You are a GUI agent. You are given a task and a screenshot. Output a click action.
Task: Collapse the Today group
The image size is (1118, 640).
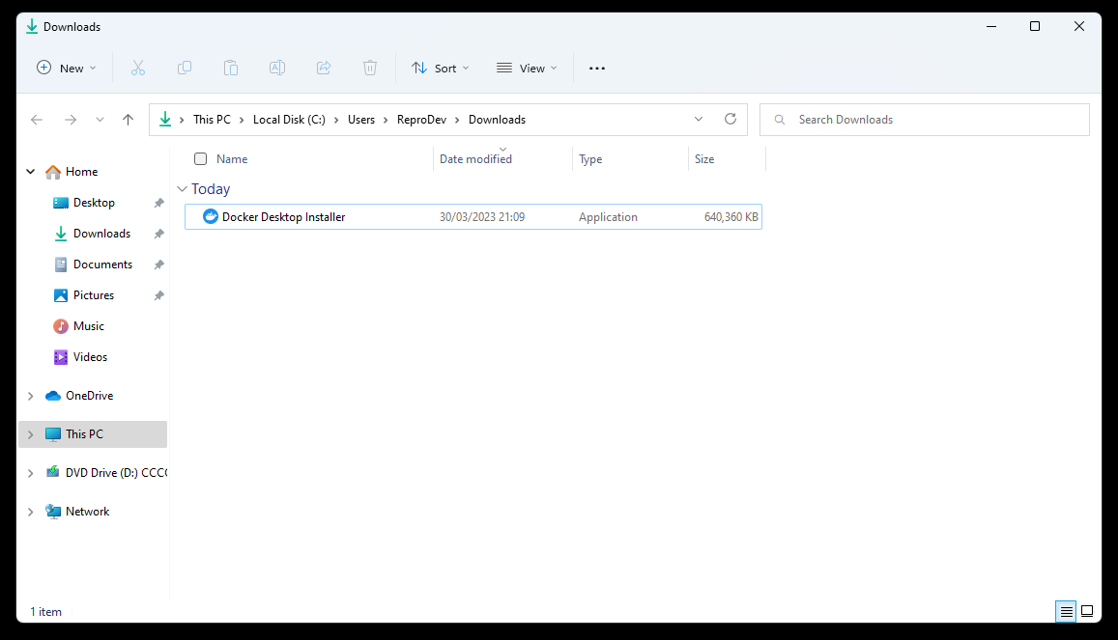183,188
